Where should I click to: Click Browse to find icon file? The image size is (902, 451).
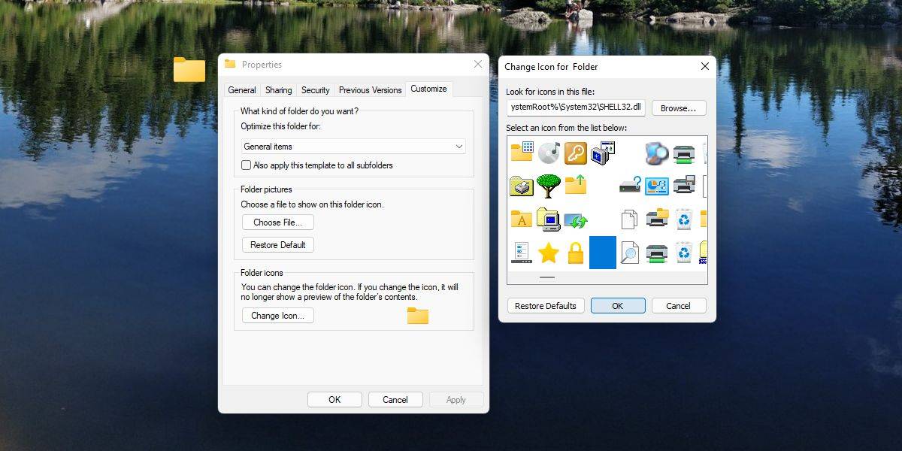pos(679,108)
